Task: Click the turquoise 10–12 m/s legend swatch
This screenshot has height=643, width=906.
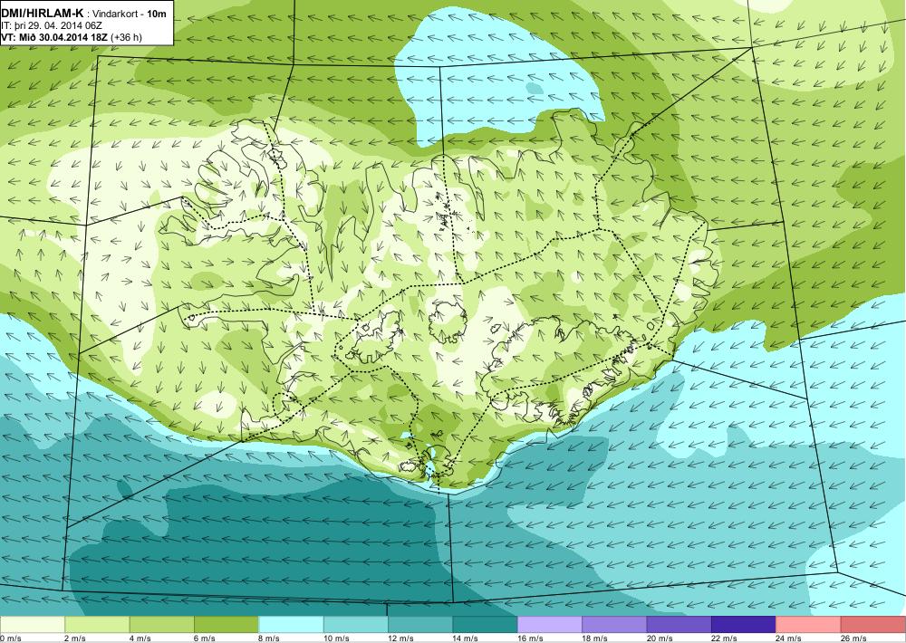Action: (x=356, y=625)
